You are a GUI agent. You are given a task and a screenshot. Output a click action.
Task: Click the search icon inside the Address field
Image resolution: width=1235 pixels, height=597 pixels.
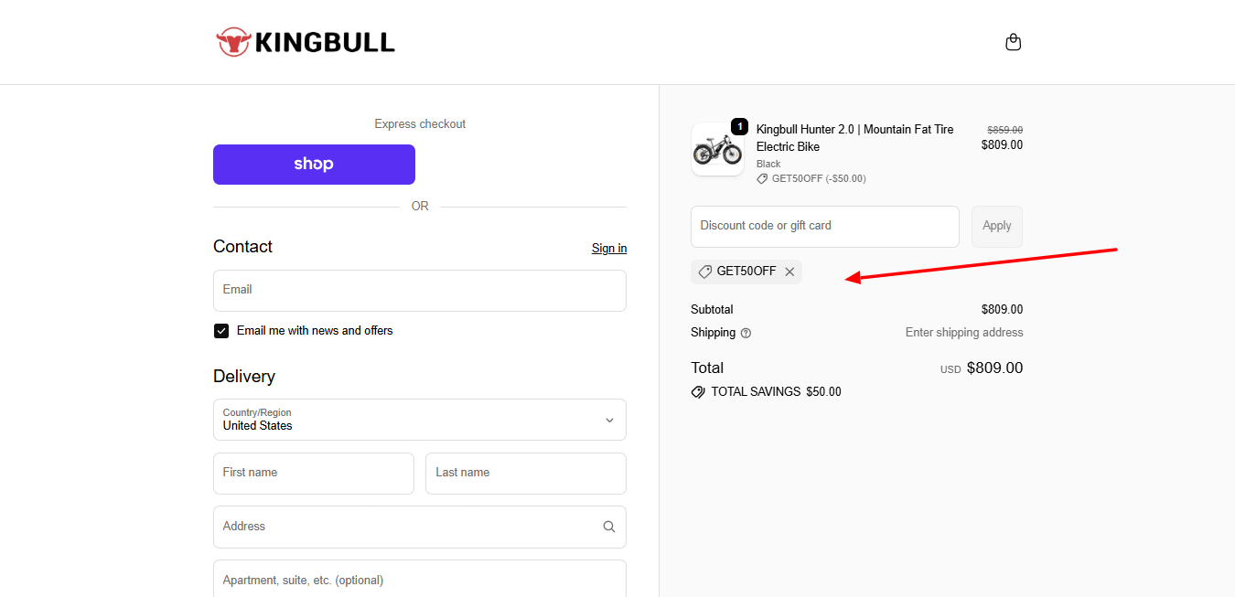tap(608, 527)
